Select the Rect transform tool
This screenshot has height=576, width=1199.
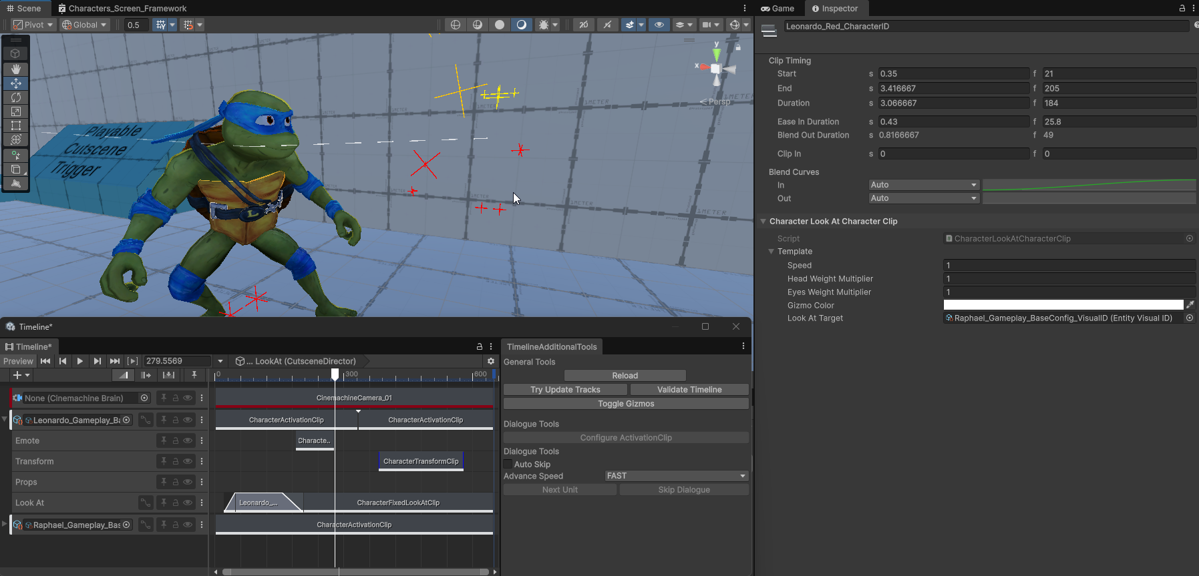(16, 125)
